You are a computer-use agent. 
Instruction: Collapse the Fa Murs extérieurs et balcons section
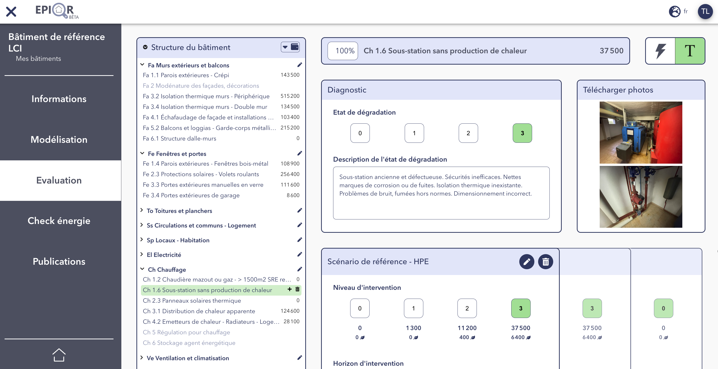(x=142, y=65)
